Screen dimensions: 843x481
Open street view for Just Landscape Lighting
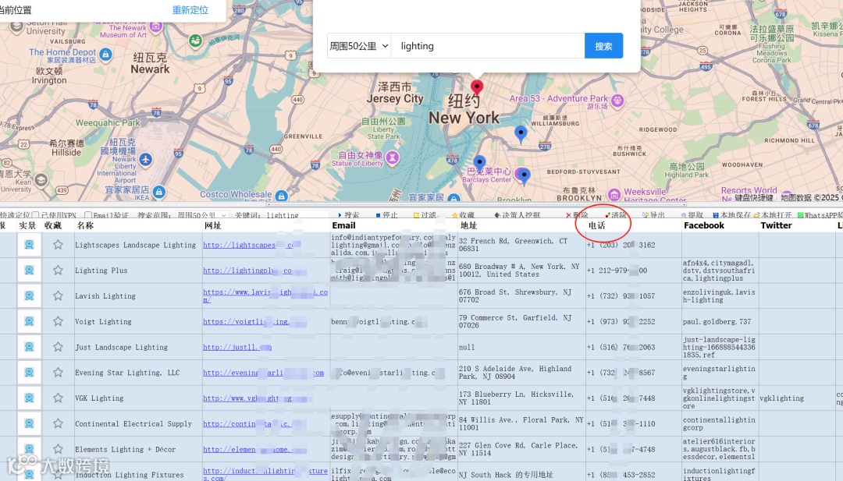[x=29, y=347]
